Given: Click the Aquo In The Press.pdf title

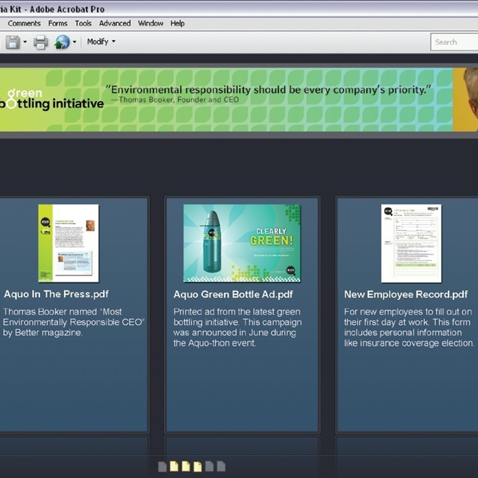Looking at the screenshot, I should [56, 294].
